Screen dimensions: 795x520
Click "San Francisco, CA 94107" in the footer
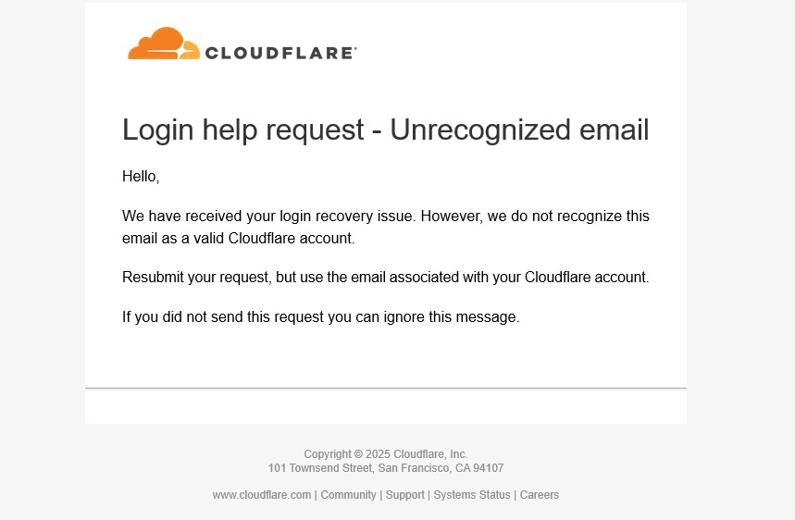click(x=441, y=468)
